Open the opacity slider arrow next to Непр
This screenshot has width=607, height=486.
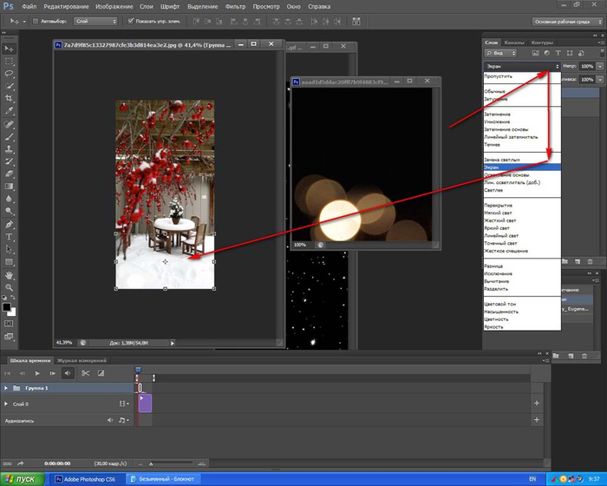click(x=600, y=66)
